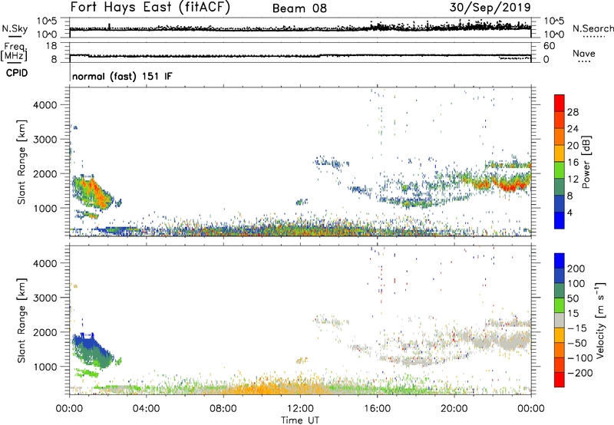Click the small yellow velocity echo near 12:00
This screenshot has width=614, height=425.
[302, 360]
